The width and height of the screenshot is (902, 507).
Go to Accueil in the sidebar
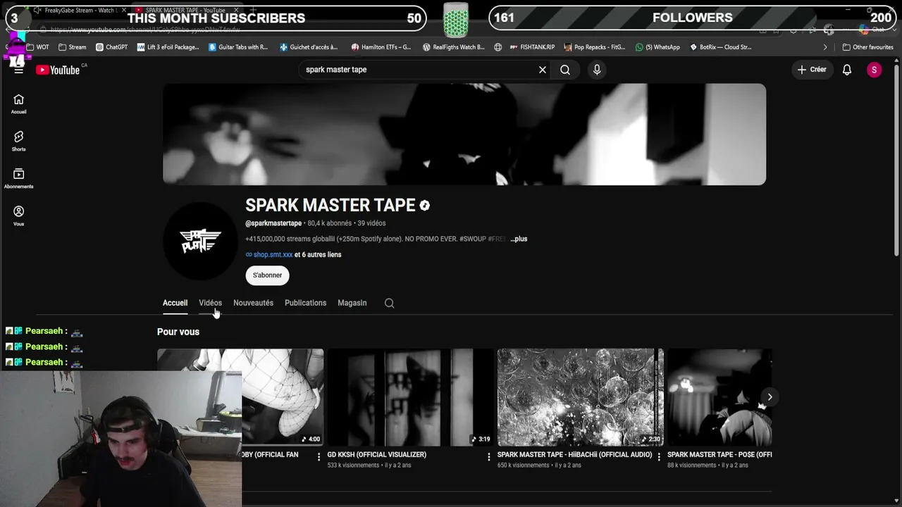18,104
